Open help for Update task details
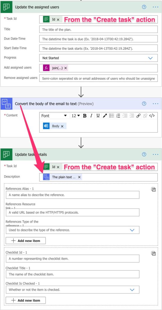 (144, 154)
